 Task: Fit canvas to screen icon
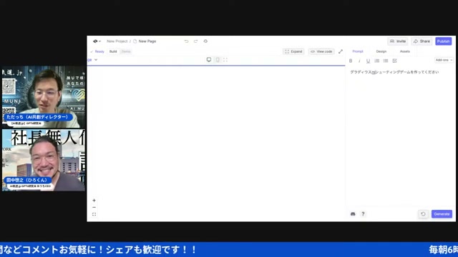[x=94, y=214]
